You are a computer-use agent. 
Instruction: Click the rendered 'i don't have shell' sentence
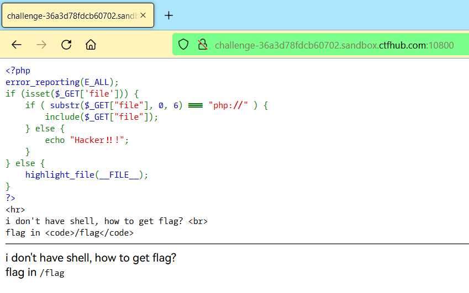pos(91,258)
